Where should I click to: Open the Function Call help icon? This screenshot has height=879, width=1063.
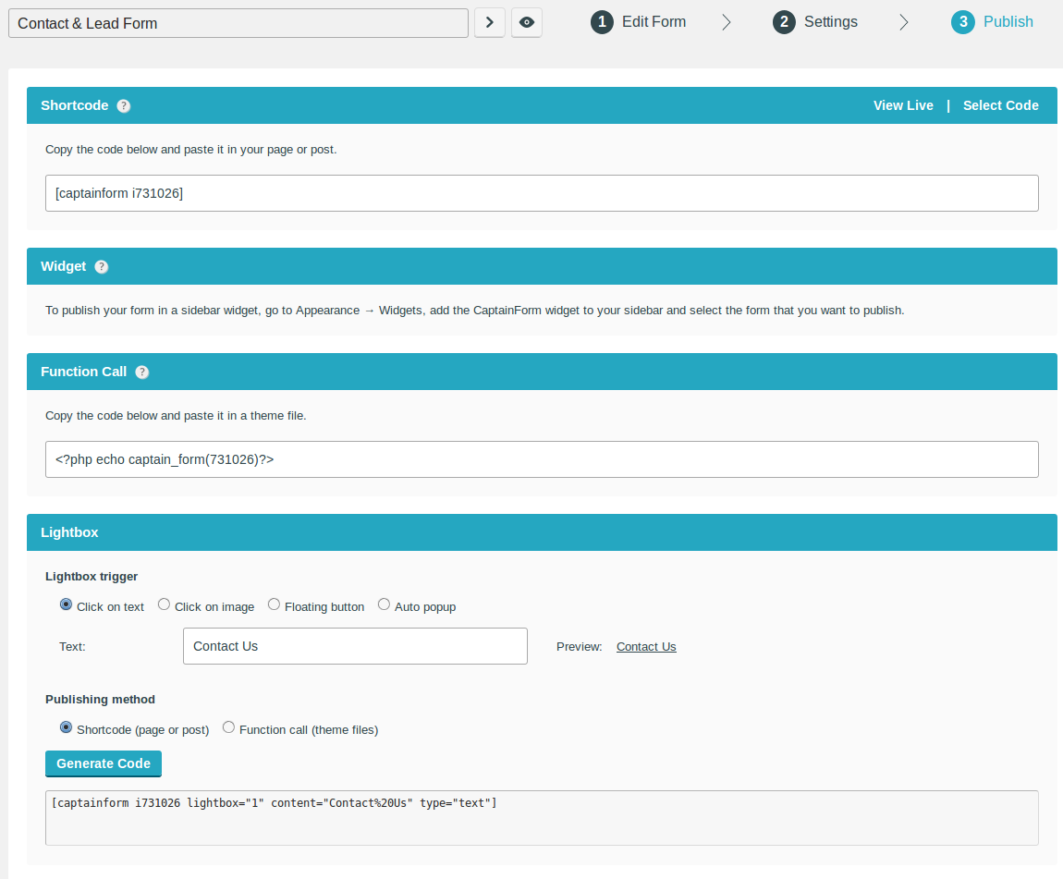click(x=141, y=372)
